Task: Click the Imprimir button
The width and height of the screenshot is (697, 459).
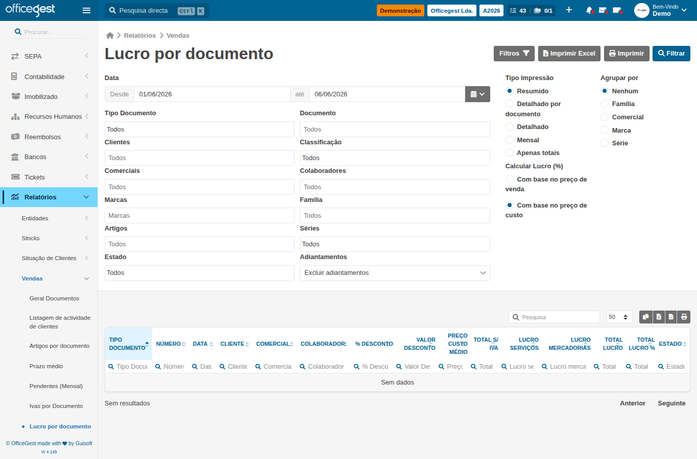Action: 627,54
